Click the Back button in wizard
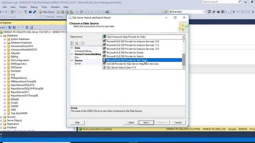 coord(131,123)
